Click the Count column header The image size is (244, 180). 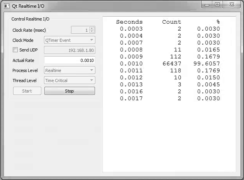[x=172, y=22]
